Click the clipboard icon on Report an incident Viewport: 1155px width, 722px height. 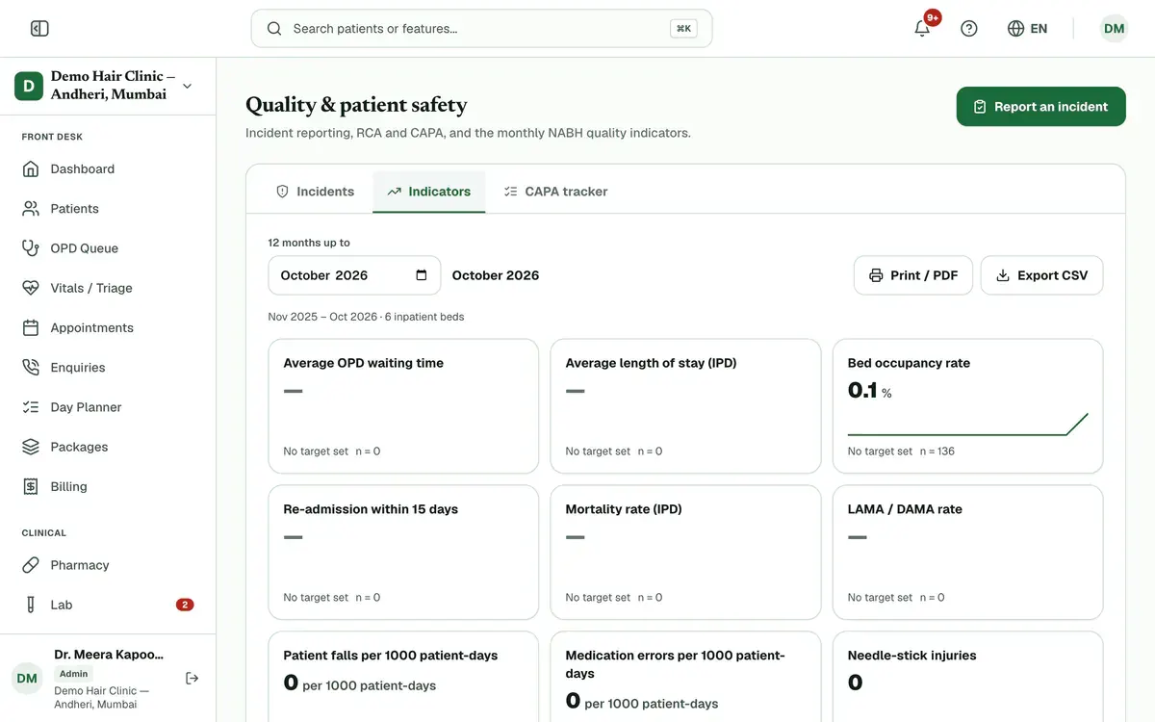pos(980,107)
